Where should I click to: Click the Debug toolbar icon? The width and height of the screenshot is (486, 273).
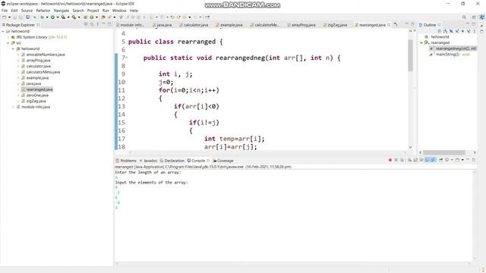coord(42,17)
